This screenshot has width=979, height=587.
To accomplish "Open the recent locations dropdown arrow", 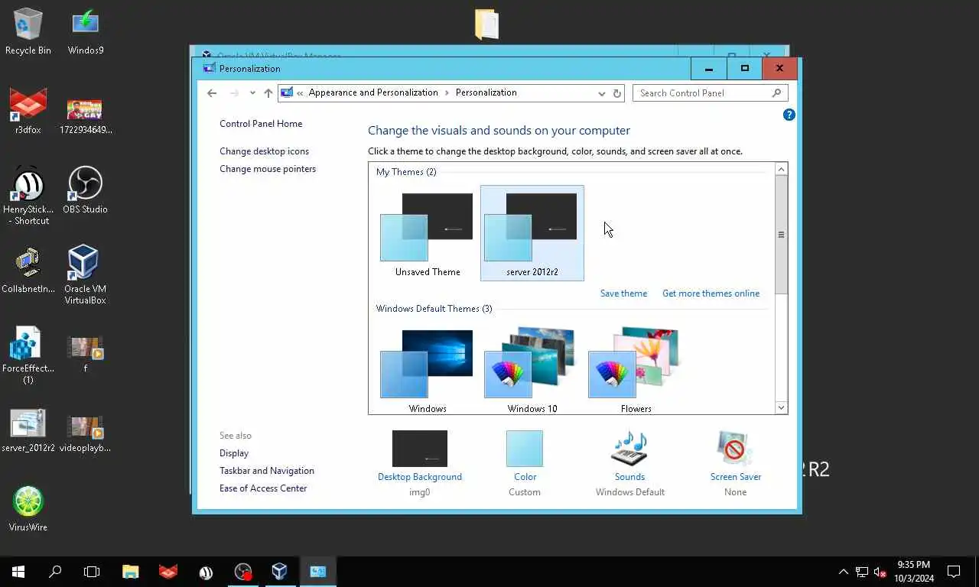I will click(252, 93).
